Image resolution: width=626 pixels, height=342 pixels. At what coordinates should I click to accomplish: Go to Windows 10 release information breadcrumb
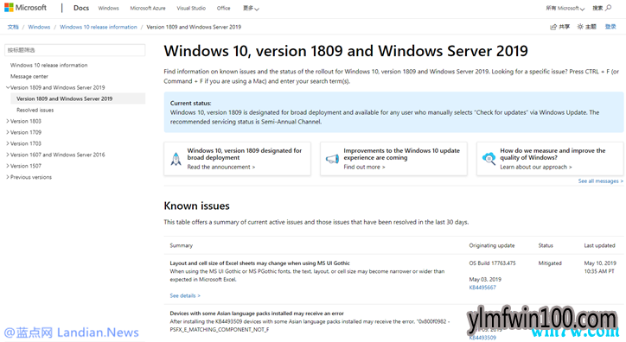coord(99,27)
